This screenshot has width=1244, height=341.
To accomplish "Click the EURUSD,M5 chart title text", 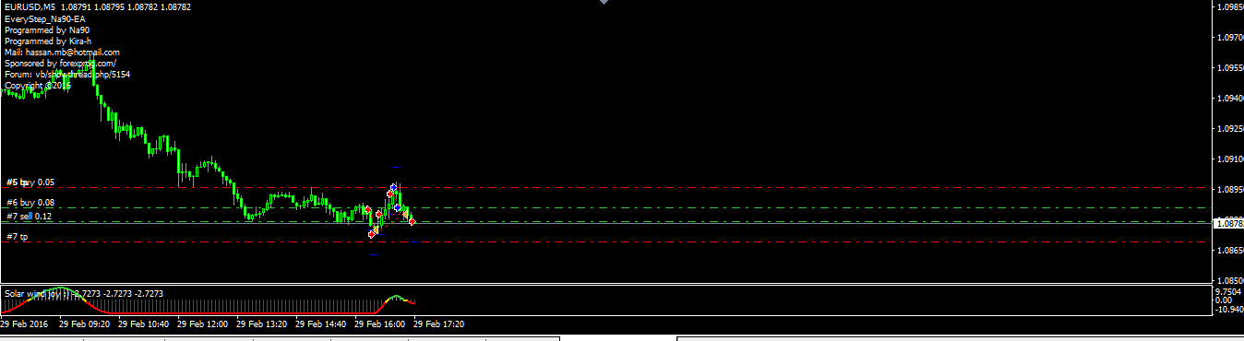I will (x=30, y=6).
